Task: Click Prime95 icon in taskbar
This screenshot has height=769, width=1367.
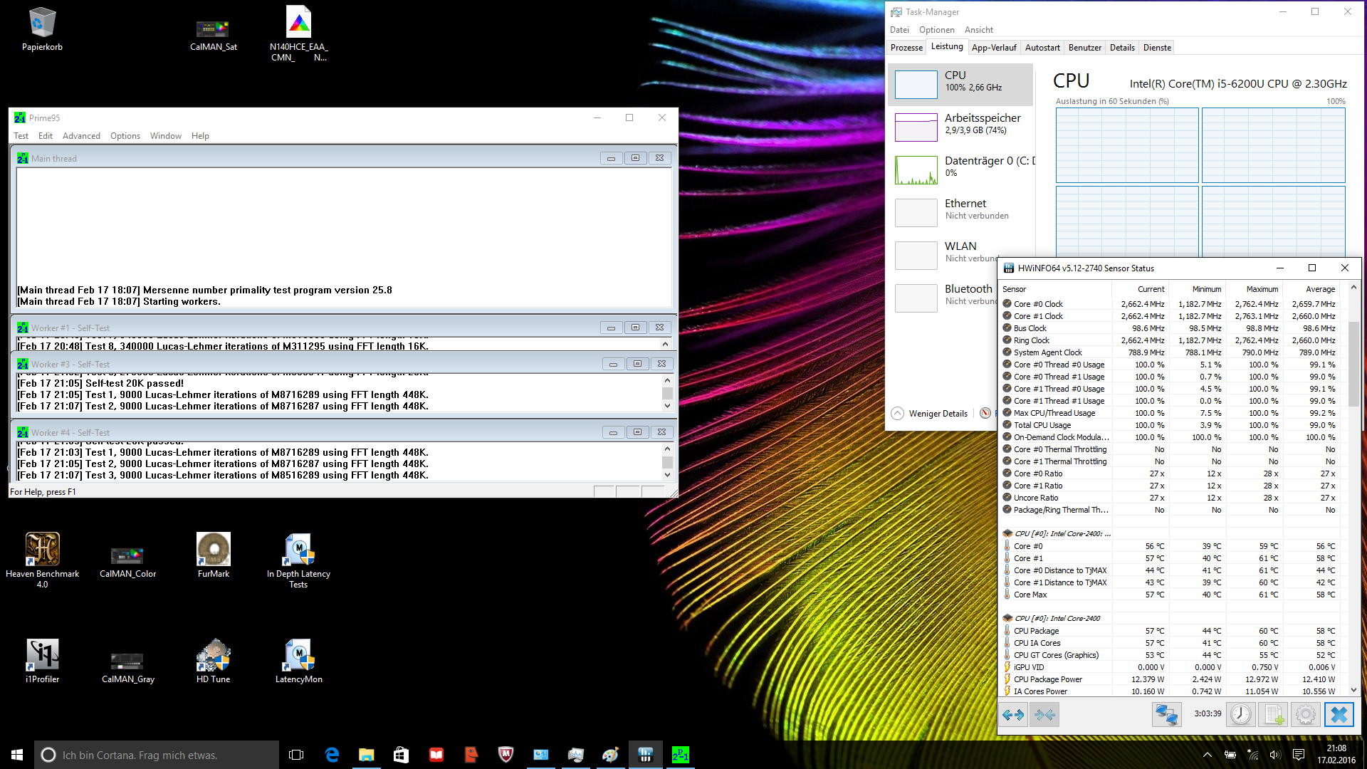Action: (680, 755)
